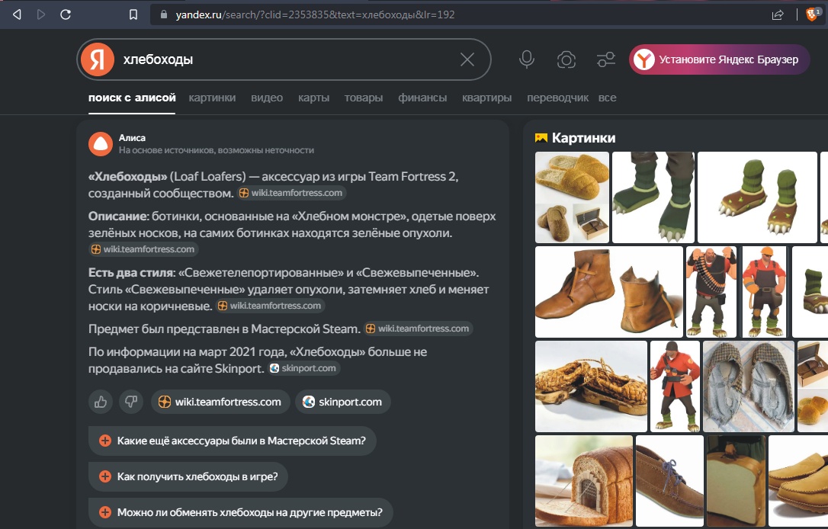Image resolution: width=828 pixels, height=529 pixels.
Task: Dislike Alisa's answer with thumbs down
Action: click(x=131, y=402)
